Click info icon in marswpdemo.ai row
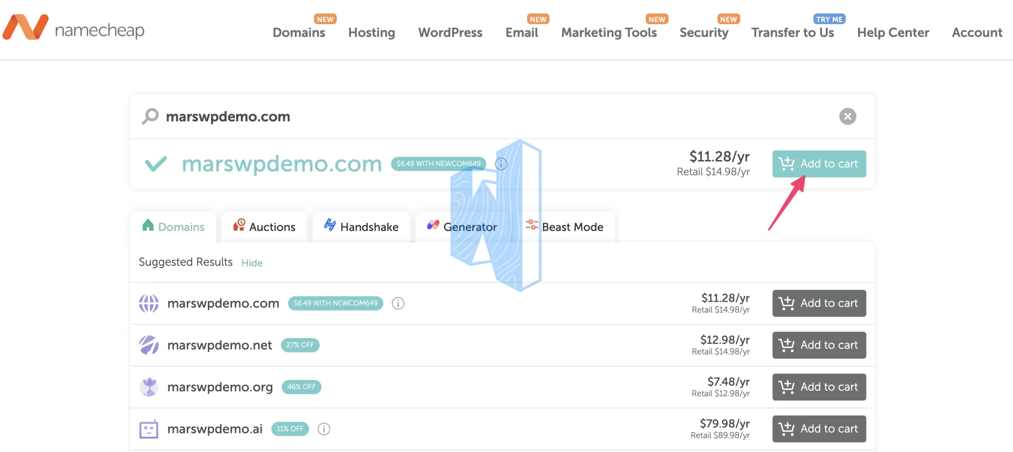1013x452 pixels. click(x=324, y=429)
